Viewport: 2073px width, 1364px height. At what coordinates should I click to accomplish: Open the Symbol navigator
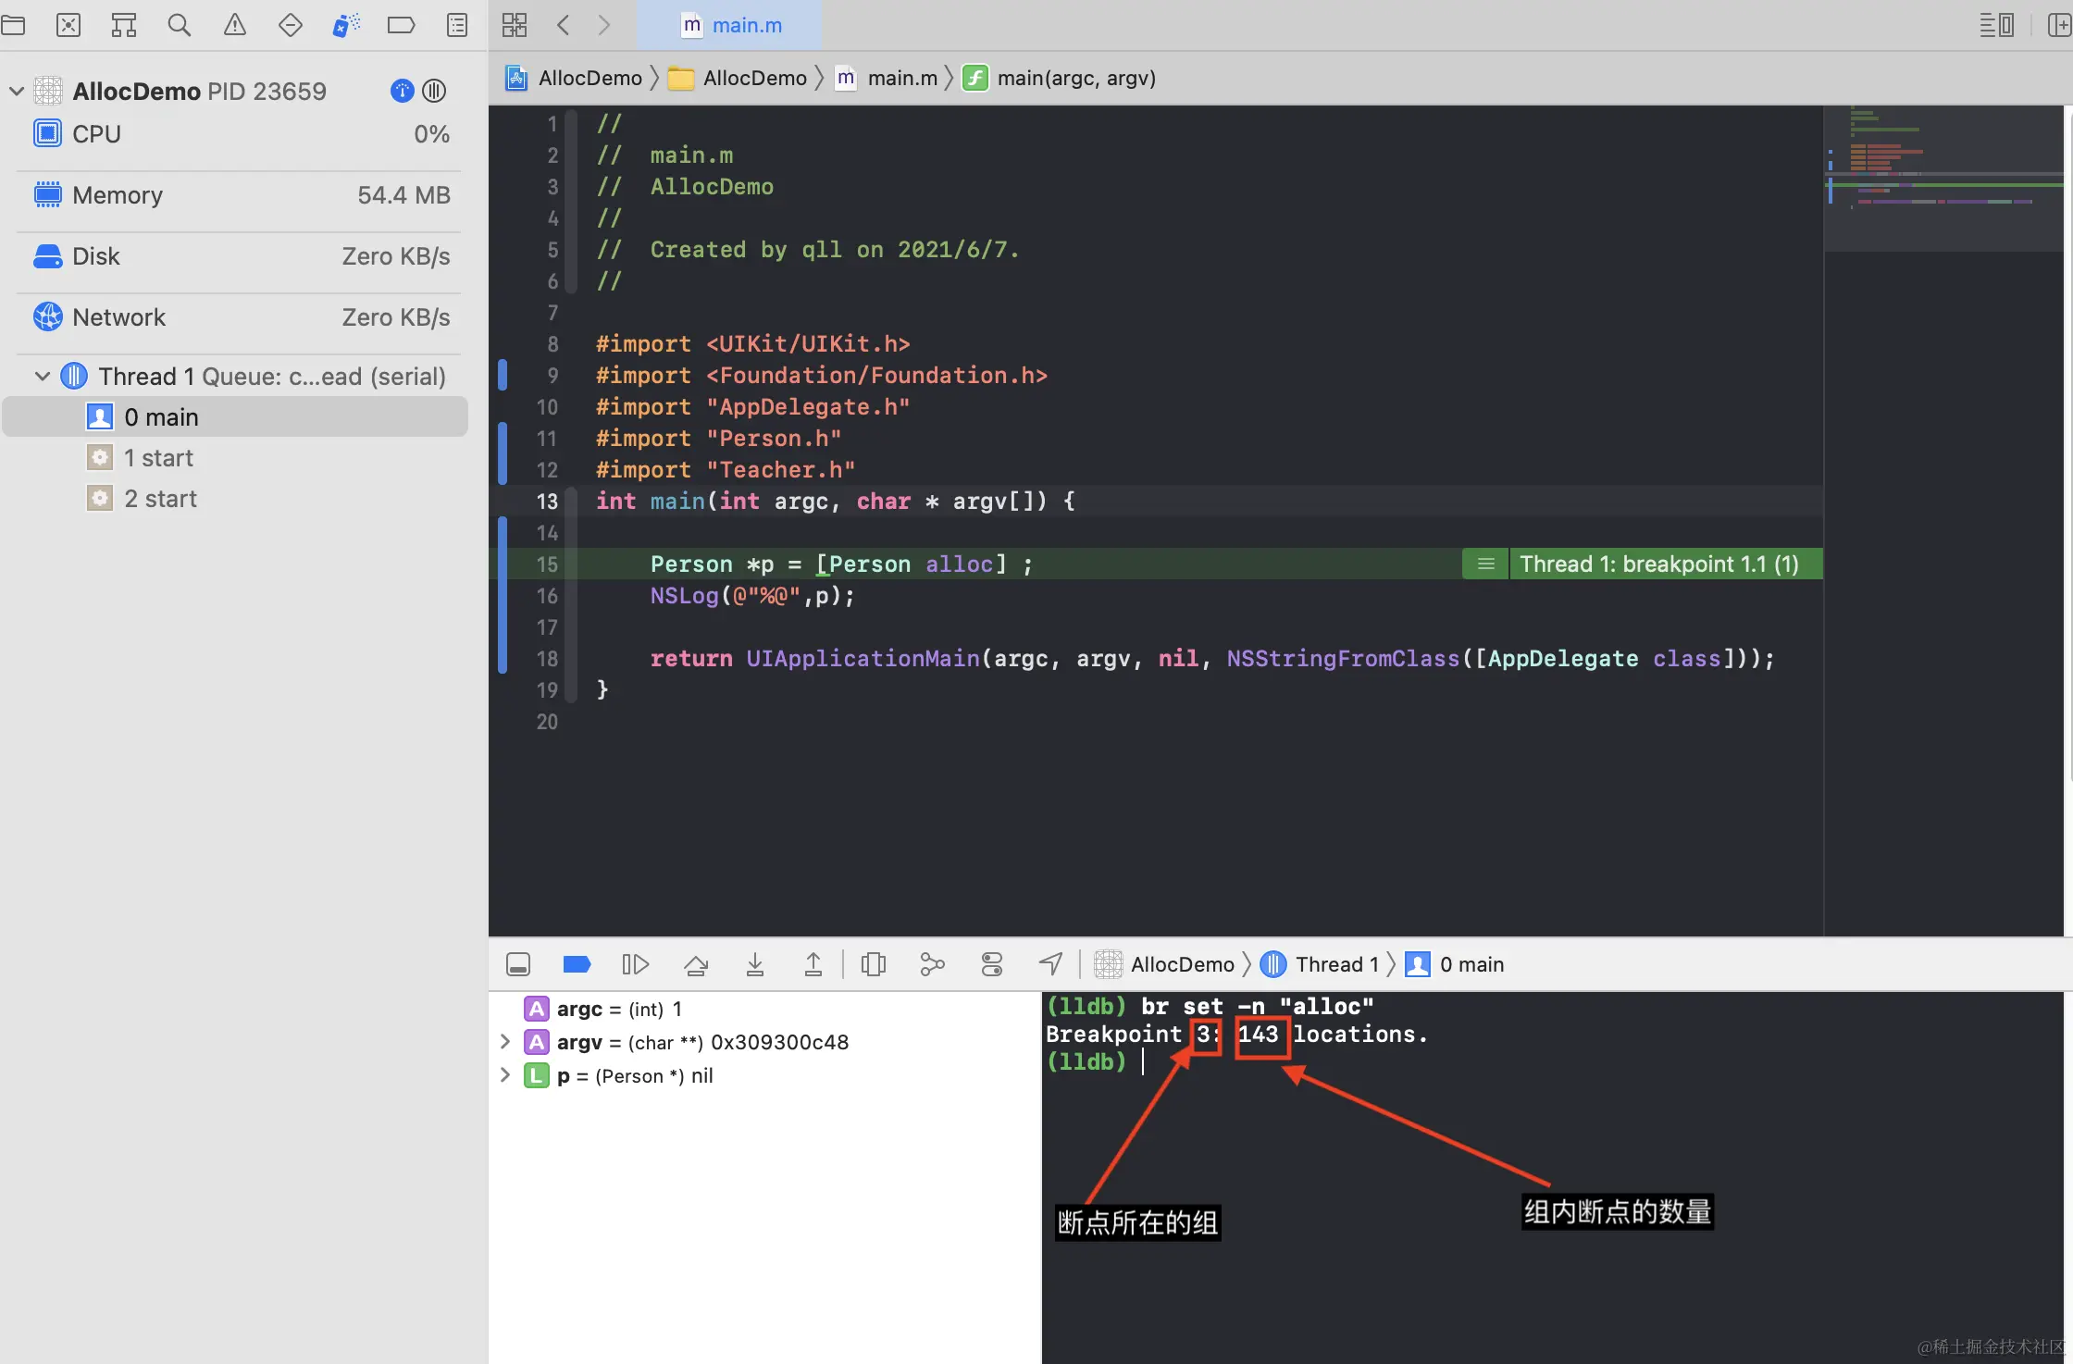[x=124, y=25]
